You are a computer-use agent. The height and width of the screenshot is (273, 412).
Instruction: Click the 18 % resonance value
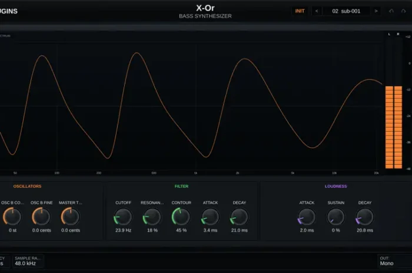pos(152,230)
